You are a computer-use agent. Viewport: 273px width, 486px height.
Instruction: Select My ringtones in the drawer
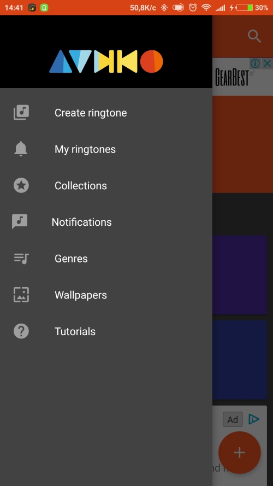106,149
